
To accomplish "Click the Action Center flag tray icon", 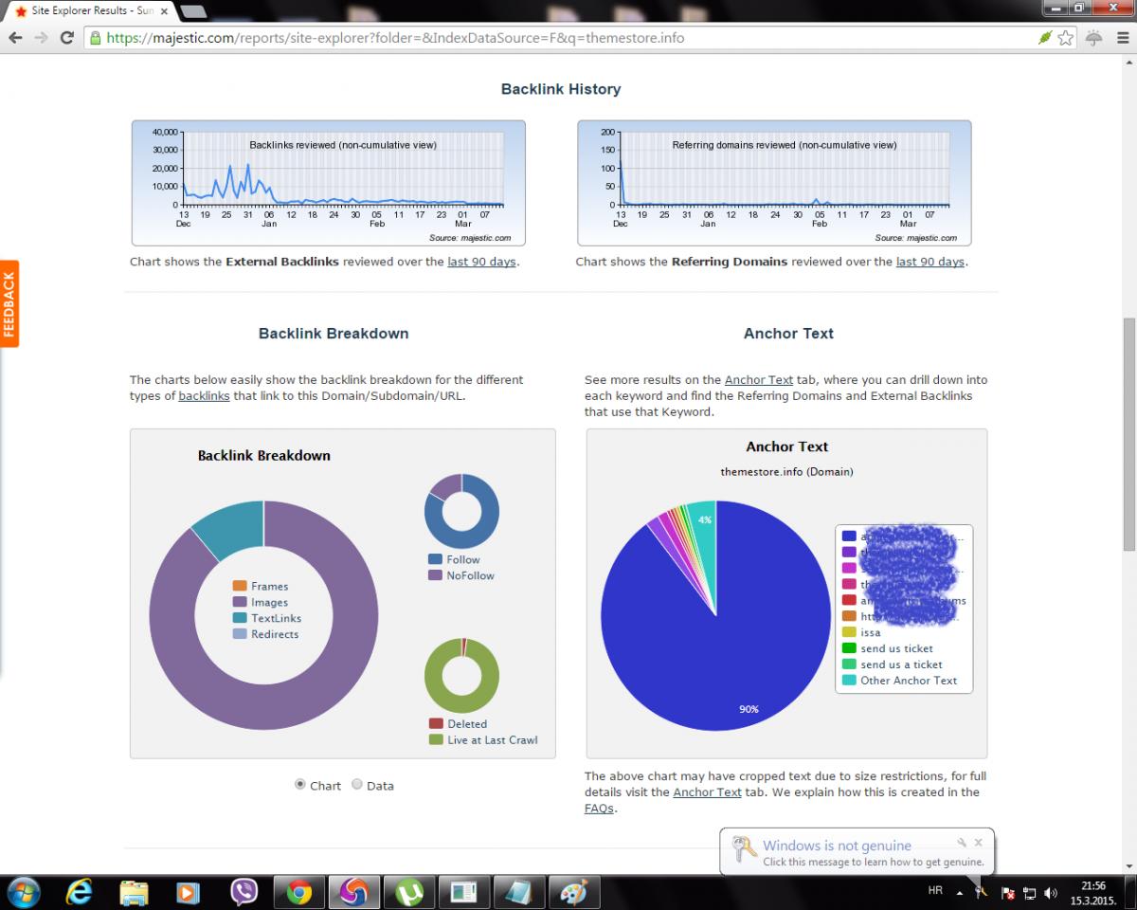I will pos(1008,892).
